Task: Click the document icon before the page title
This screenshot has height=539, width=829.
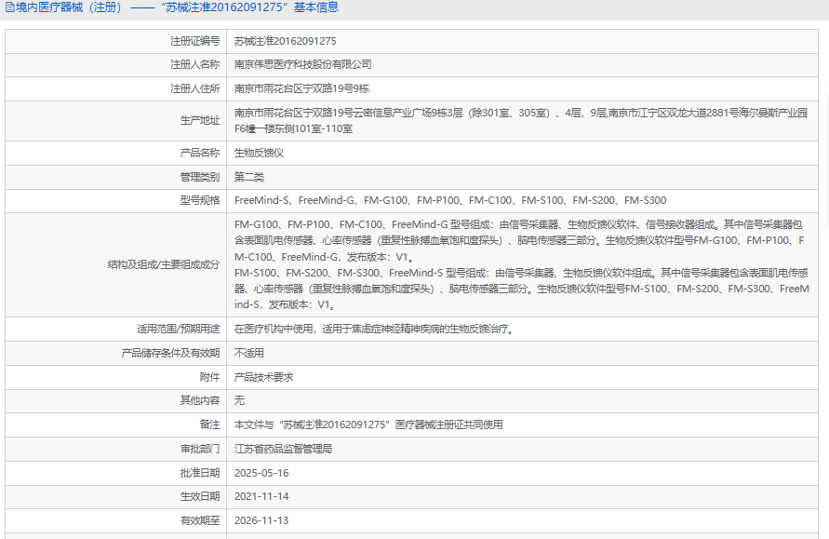Action: pos(9,7)
